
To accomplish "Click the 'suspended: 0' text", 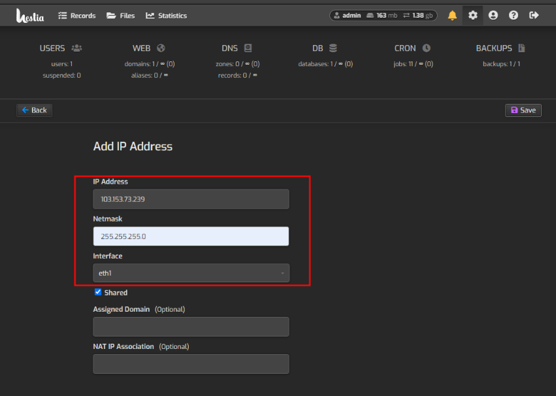I will click(61, 76).
